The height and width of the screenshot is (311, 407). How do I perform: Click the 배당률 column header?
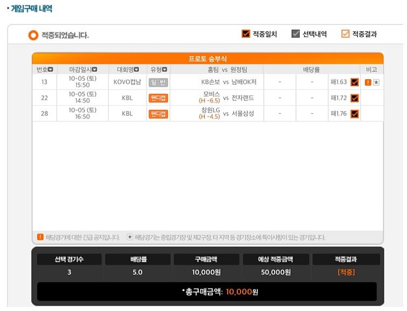(x=312, y=70)
